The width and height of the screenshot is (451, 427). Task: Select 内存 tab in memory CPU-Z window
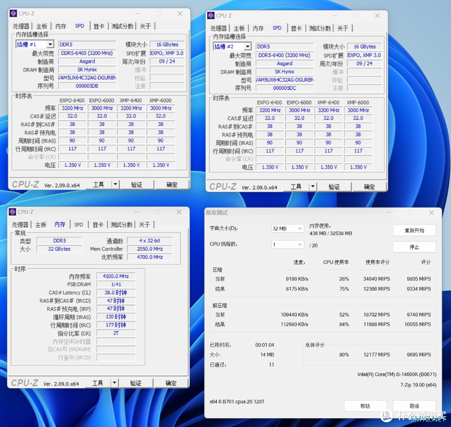point(60,224)
